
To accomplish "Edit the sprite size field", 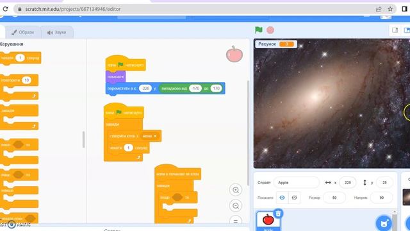I will [x=334, y=198].
